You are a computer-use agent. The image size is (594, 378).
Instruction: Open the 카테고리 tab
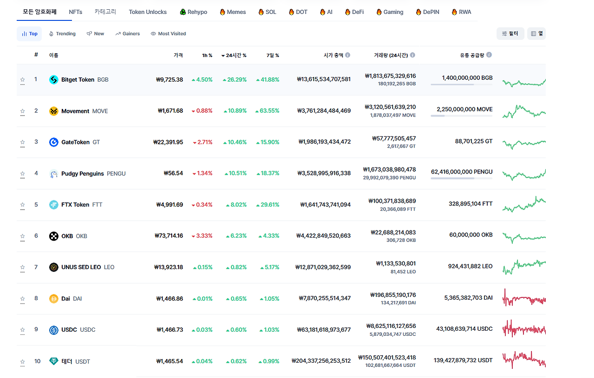point(105,12)
